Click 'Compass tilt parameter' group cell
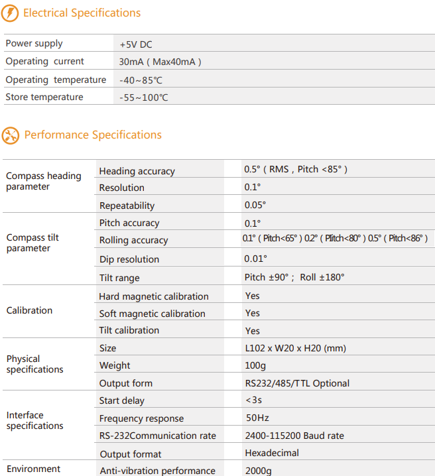The image size is (435, 476). tap(32, 243)
